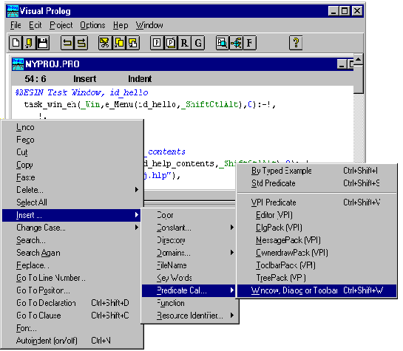Click the Paste toolbar icon
This screenshot has height=351, width=403.
[132, 43]
